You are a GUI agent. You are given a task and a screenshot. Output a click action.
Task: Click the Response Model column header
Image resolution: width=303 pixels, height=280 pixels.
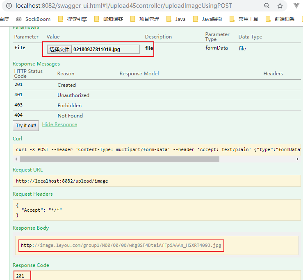click(x=139, y=74)
